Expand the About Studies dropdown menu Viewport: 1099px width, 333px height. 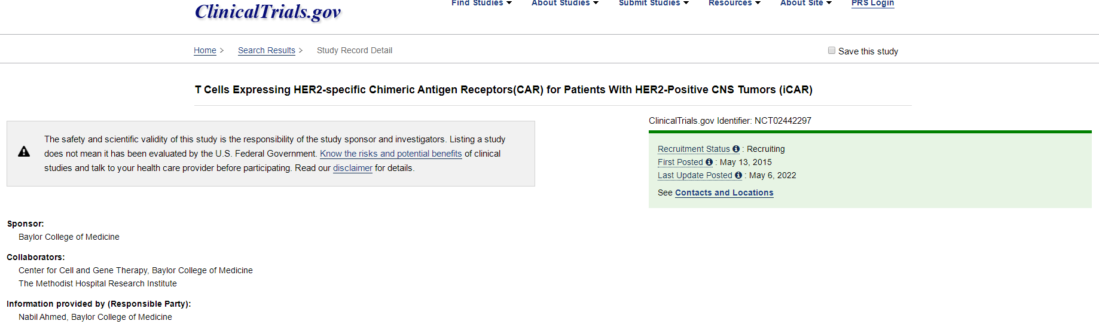(x=564, y=4)
